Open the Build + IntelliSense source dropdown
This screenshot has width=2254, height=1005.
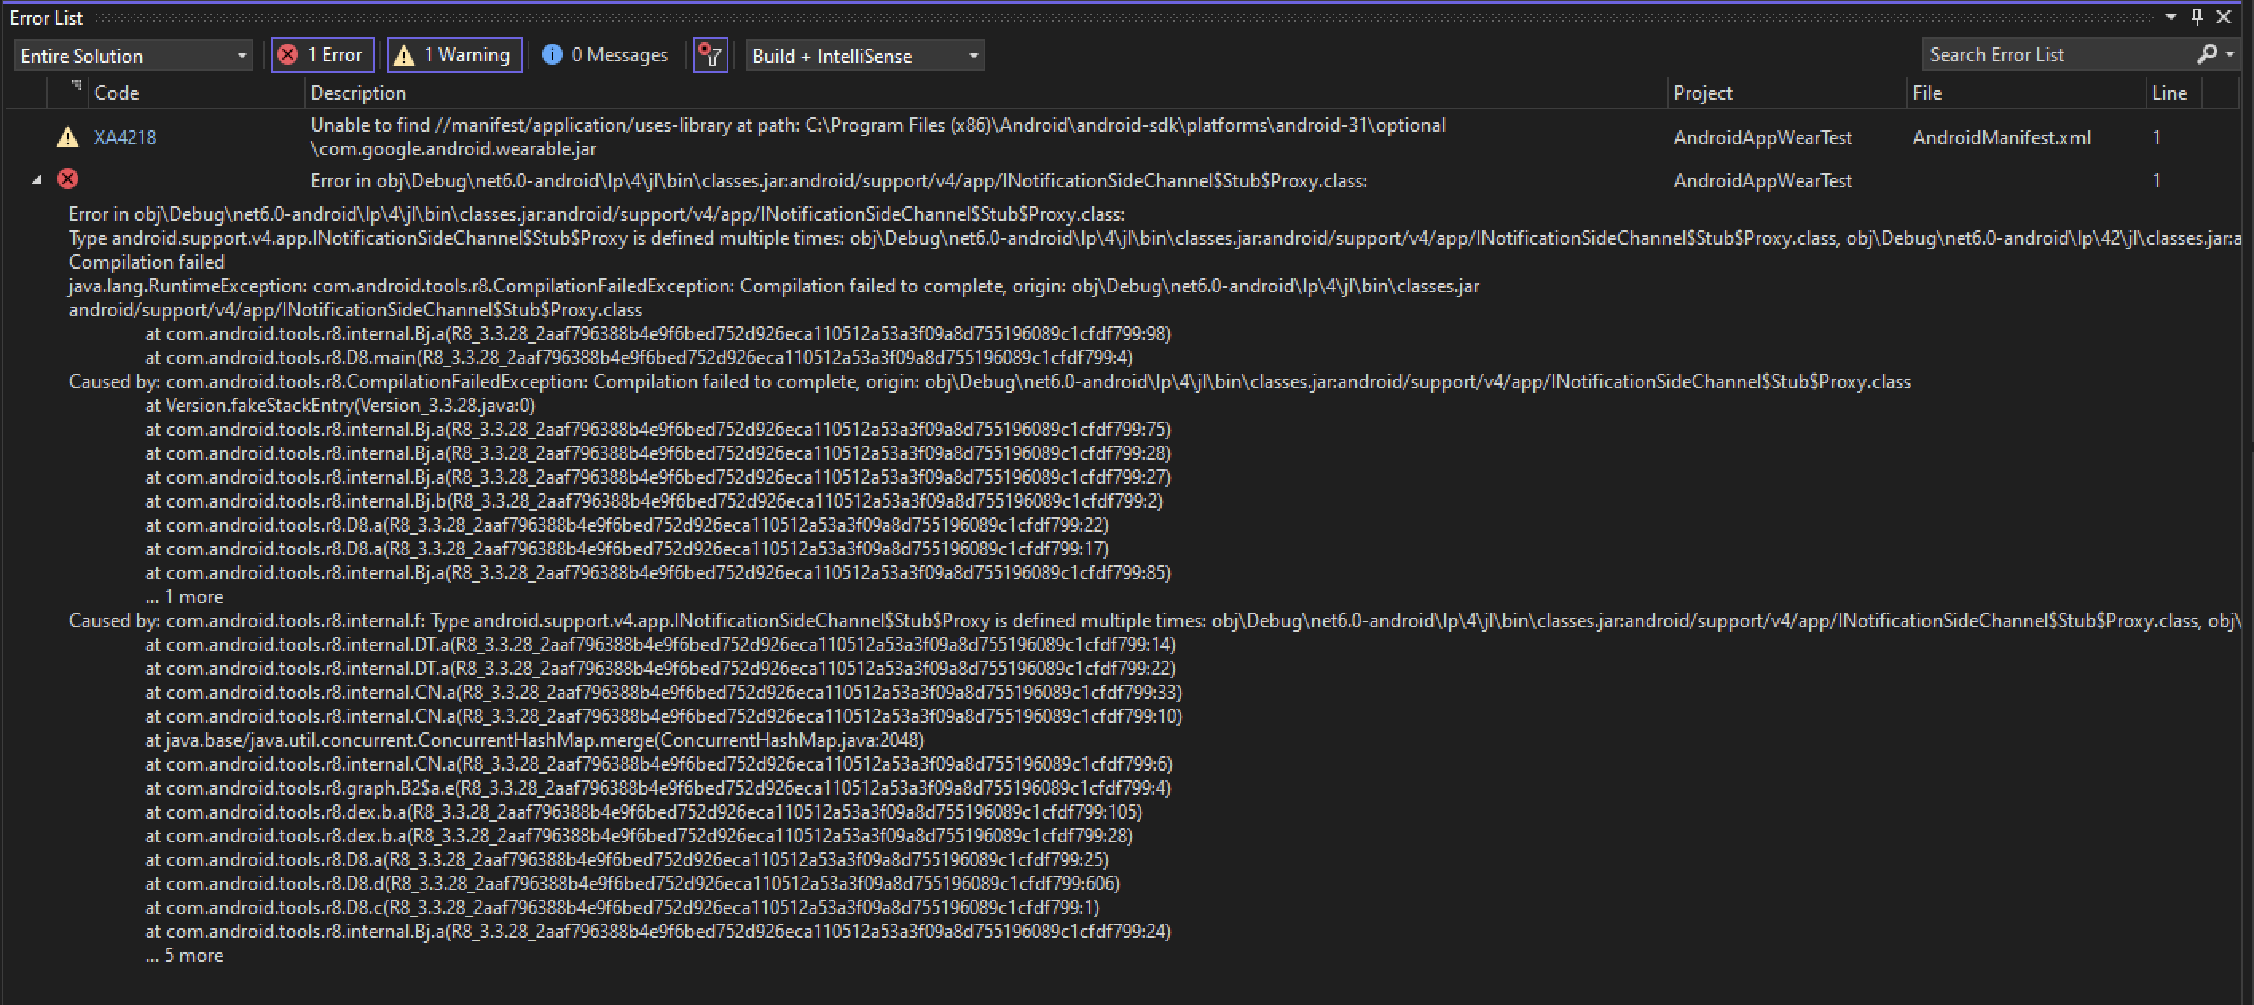[x=865, y=56]
